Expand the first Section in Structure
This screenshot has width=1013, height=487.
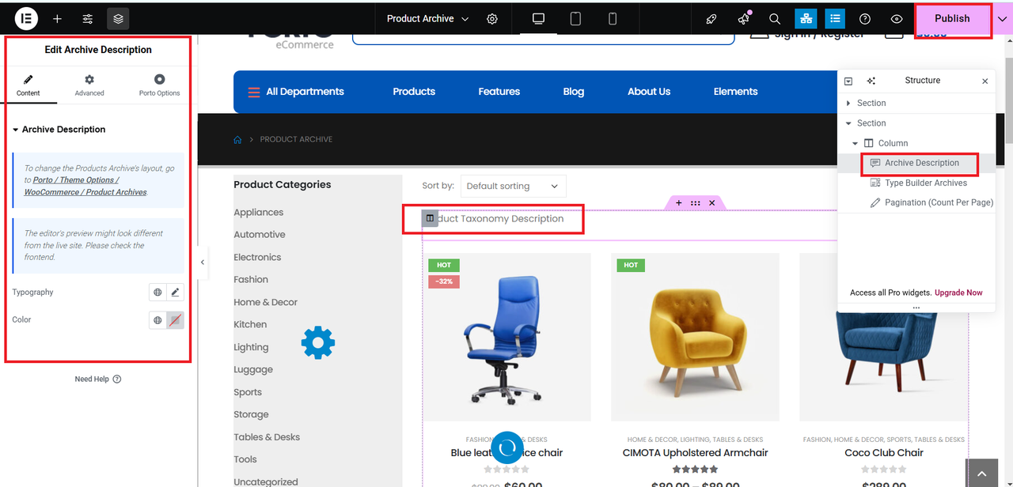pyautogui.click(x=849, y=104)
